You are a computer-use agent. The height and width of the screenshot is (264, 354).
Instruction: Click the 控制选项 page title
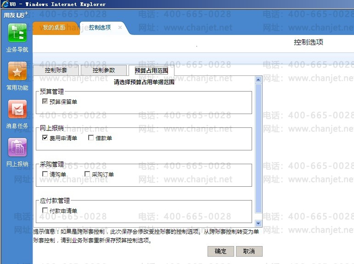coord(309,42)
